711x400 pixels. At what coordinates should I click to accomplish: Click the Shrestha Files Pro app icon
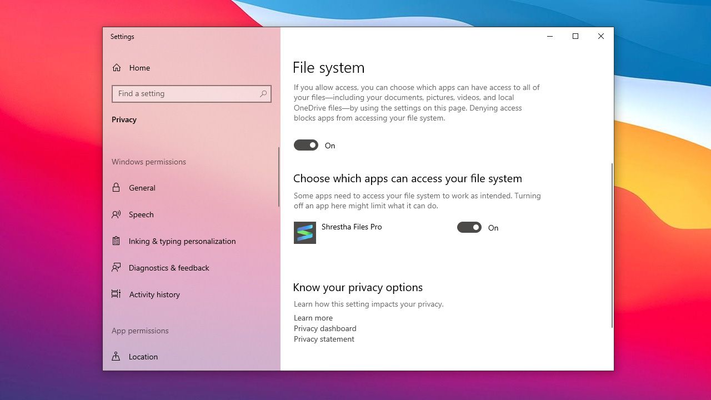click(304, 232)
